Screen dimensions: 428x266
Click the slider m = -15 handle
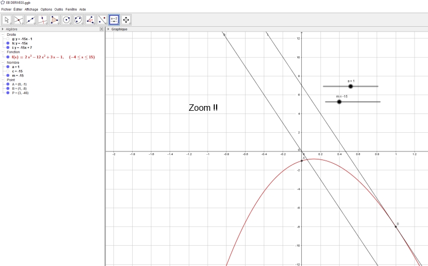coord(339,102)
